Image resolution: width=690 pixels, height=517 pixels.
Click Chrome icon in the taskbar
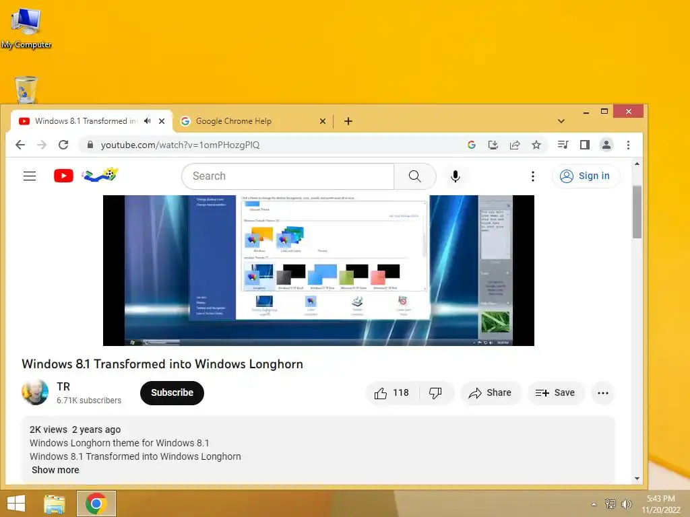pyautogui.click(x=96, y=504)
